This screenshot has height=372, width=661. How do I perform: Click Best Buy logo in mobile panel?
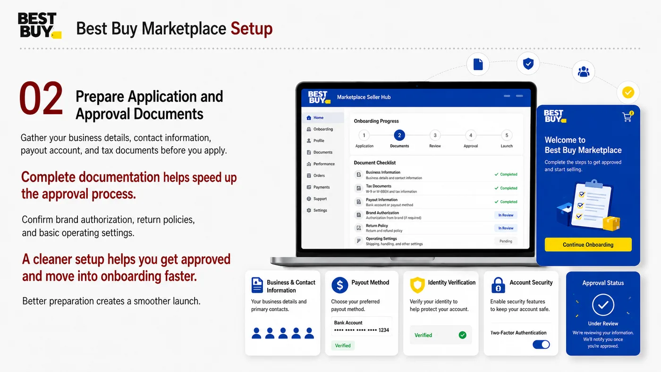(555, 116)
